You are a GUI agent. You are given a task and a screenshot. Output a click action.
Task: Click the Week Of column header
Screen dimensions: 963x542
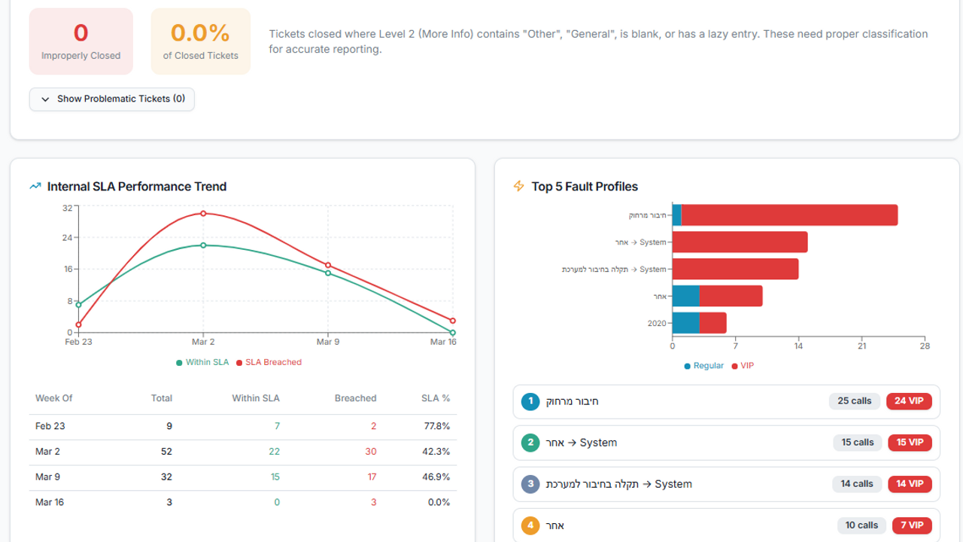pyautogui.click(x=54, y=398)
